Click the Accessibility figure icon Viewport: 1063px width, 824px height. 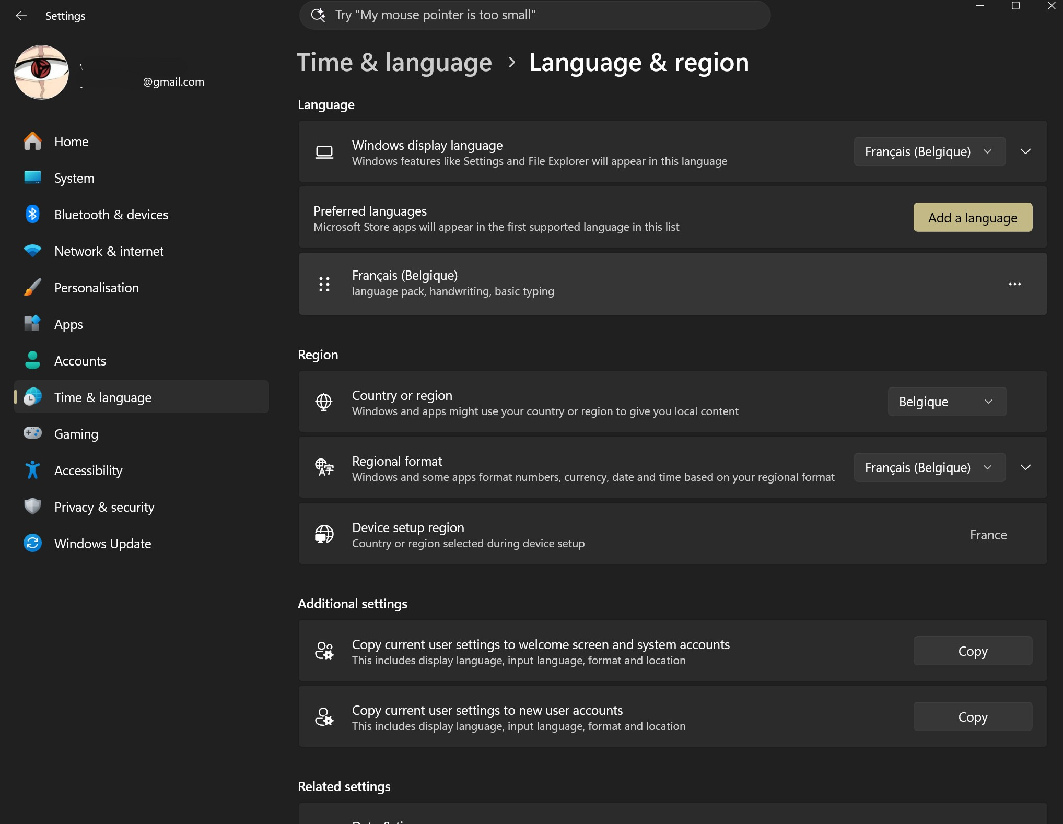[x=32, y=470]
